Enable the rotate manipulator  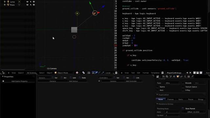(x=99, y=73)
